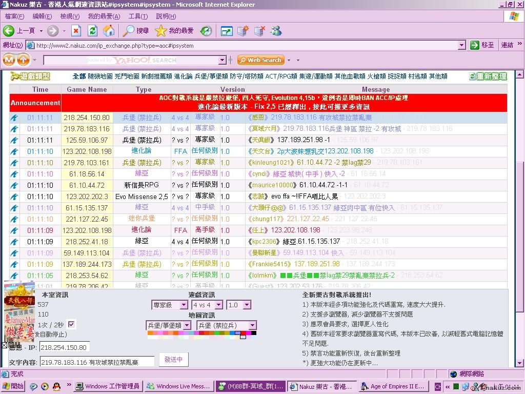Pick the black color swatch
The height and width of the screenshot is (394, 525).
254,333
